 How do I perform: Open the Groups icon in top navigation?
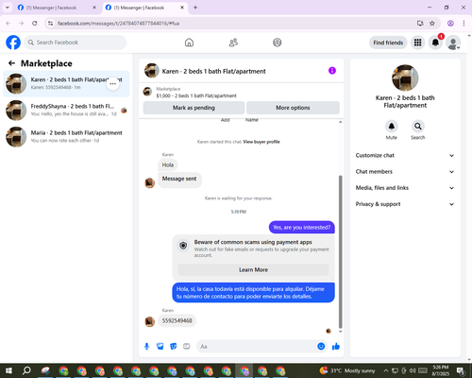point(278,43)
